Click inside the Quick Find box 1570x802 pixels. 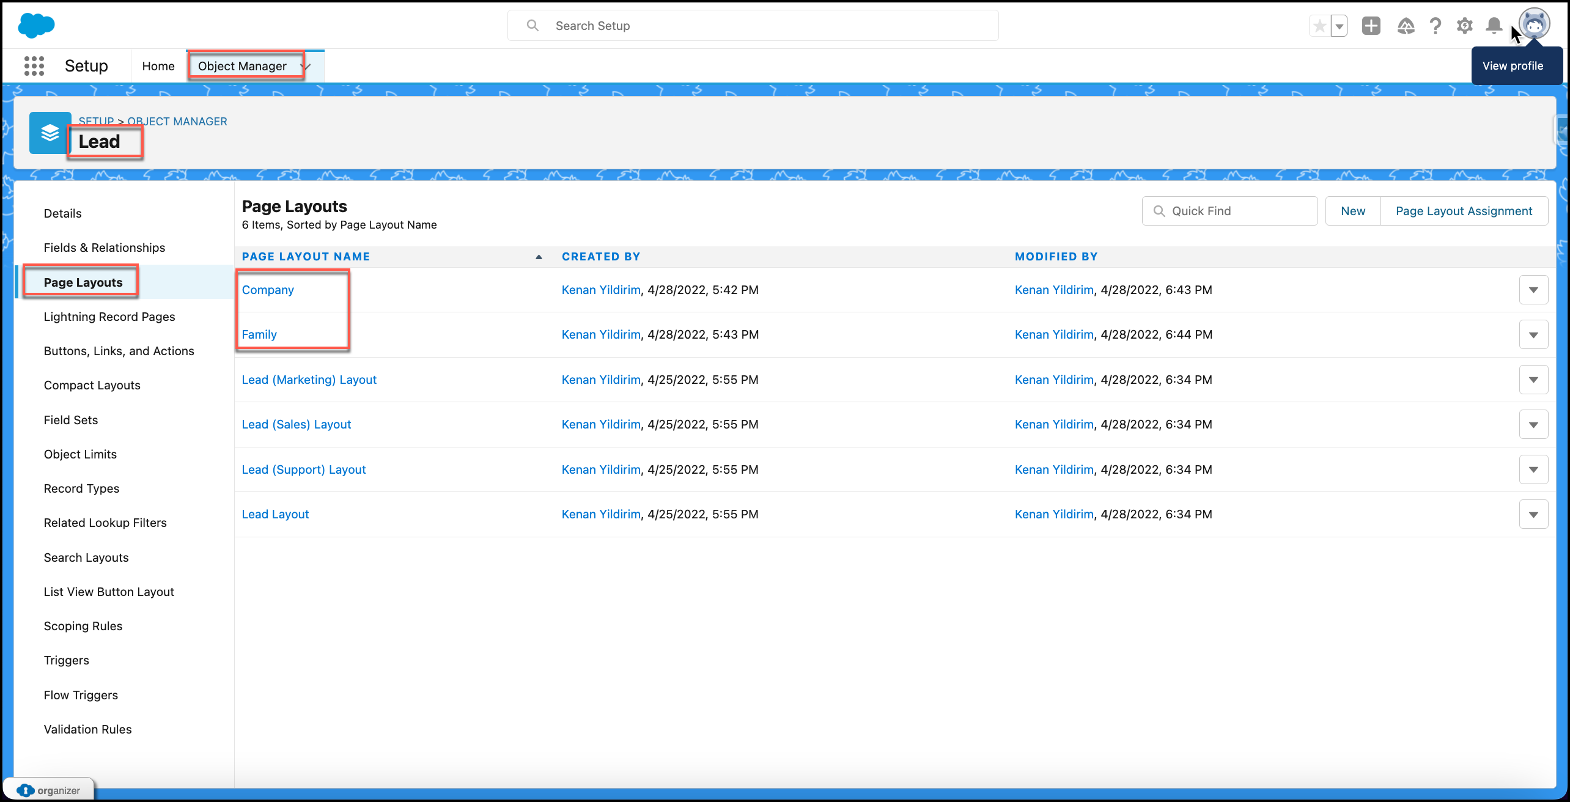coord(1229,211)
